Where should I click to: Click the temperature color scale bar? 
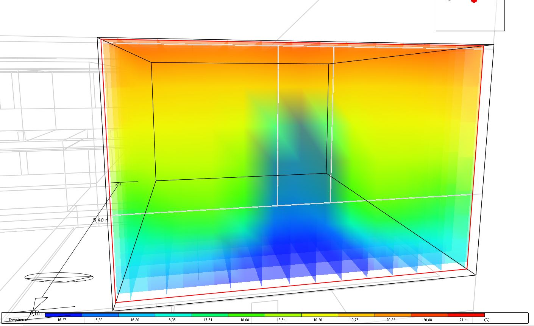[x=265, y=315]
